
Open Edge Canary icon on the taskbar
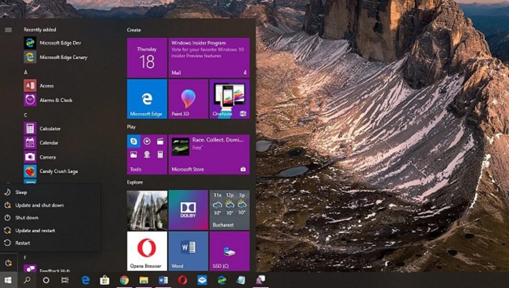[221, 280]
